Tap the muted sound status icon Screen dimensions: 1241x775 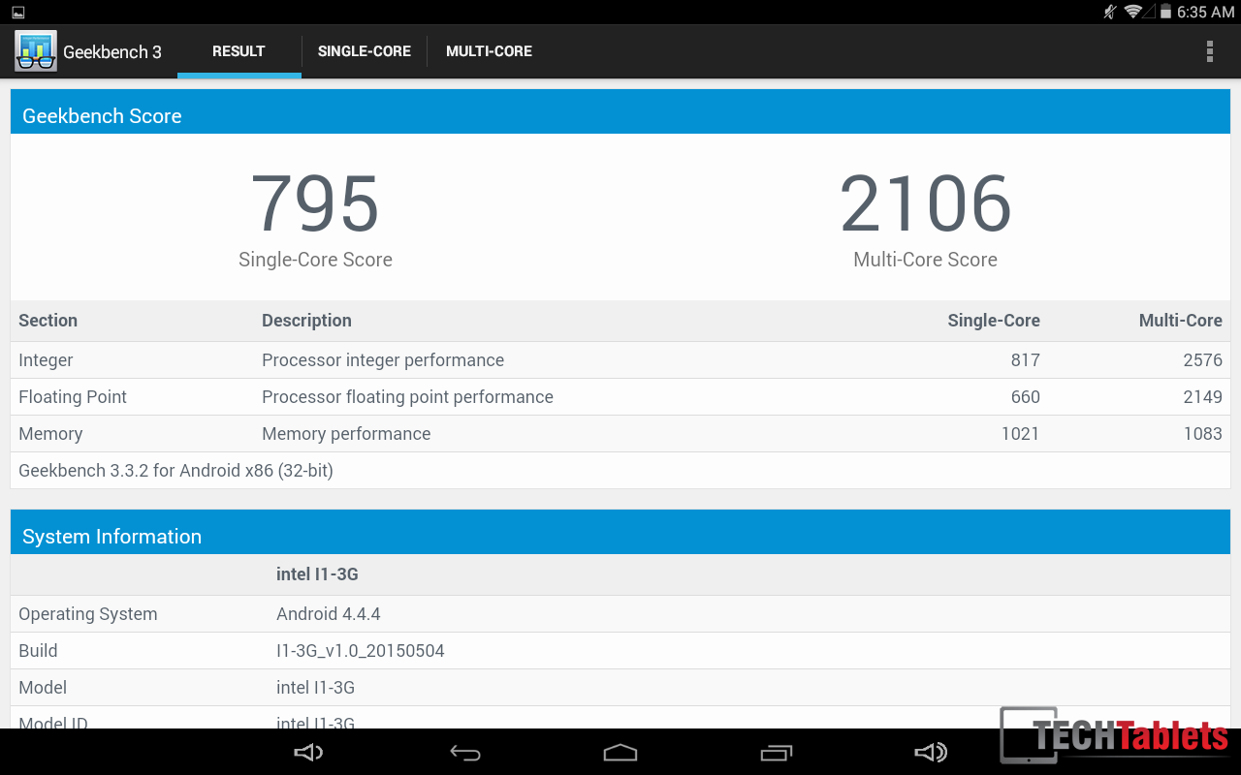[1110, 12]
